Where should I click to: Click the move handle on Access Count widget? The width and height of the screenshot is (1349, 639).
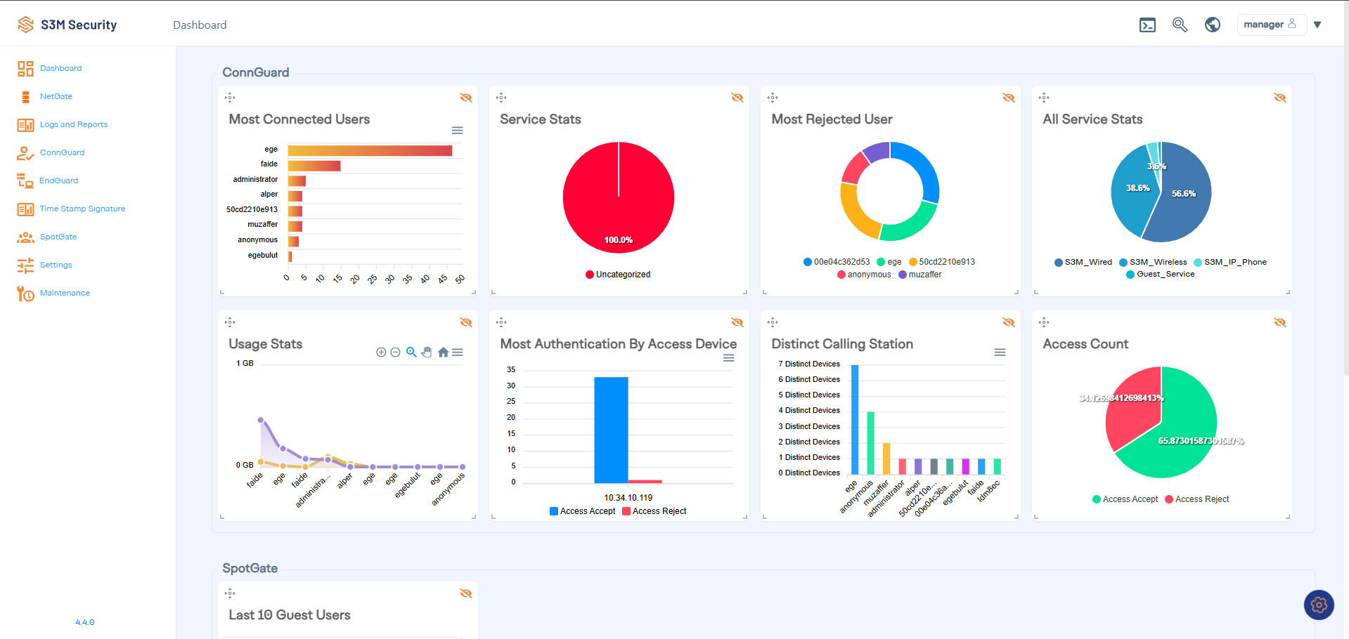click(1044, 322)
